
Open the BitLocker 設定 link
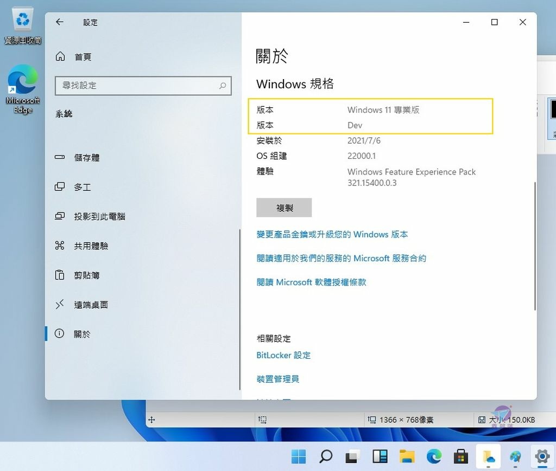tap(283, 356)
